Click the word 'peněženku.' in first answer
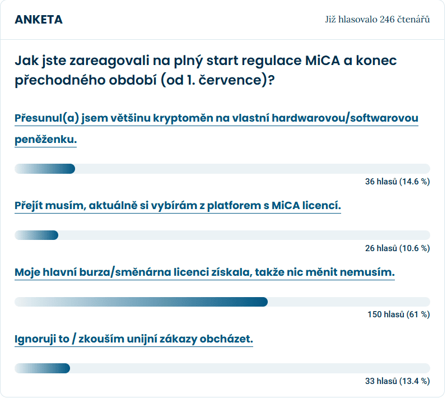The width and height of the screenshot is (447, 398). click(x=45, y=140)
